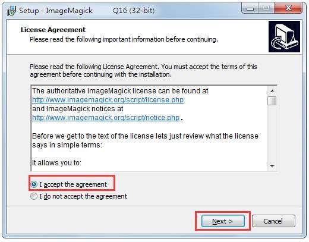Click the Next > button

(223, 221)
